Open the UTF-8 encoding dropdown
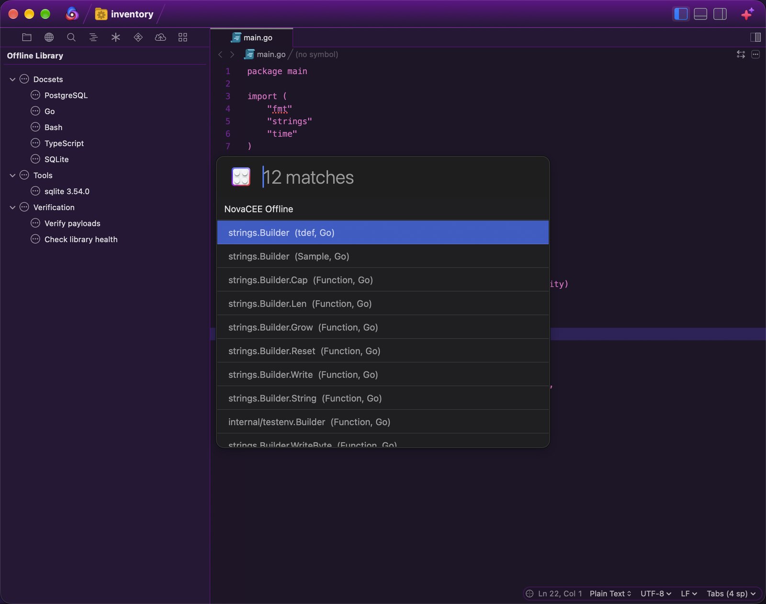This screenshot has width=766, height=604. point(656,593)
